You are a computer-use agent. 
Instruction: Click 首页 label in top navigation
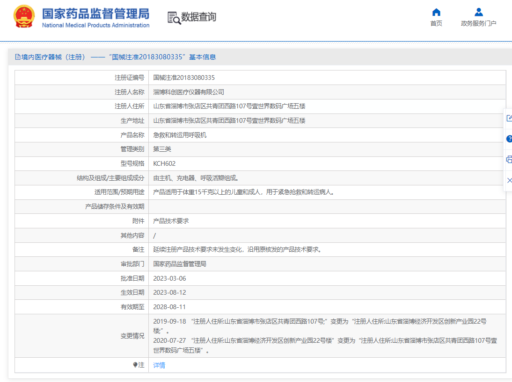pyautogui.click(x=436, y=23)
